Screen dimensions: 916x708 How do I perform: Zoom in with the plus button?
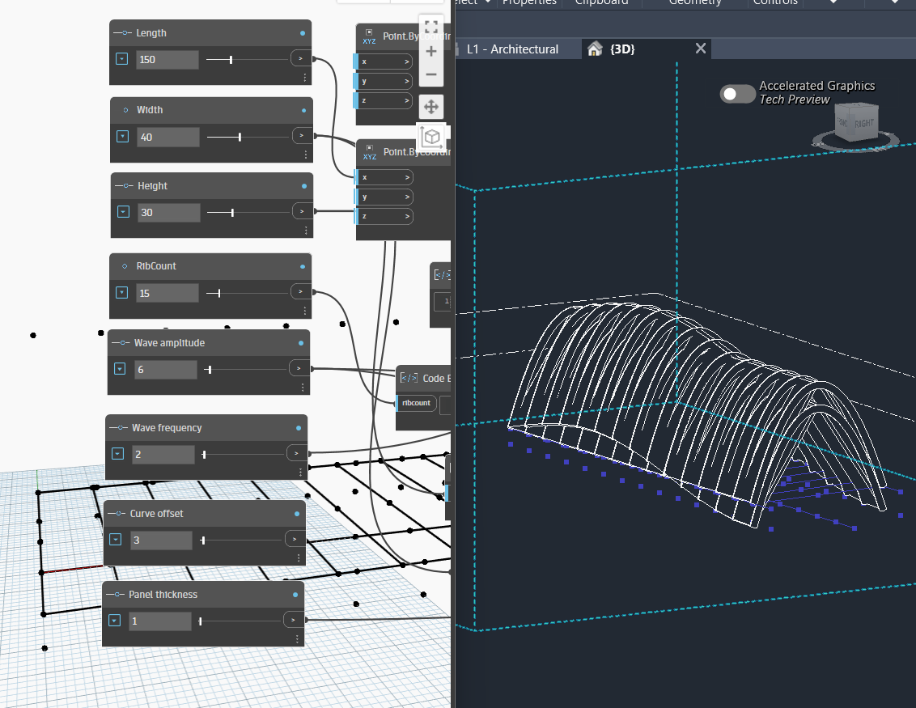coord(431,51)
